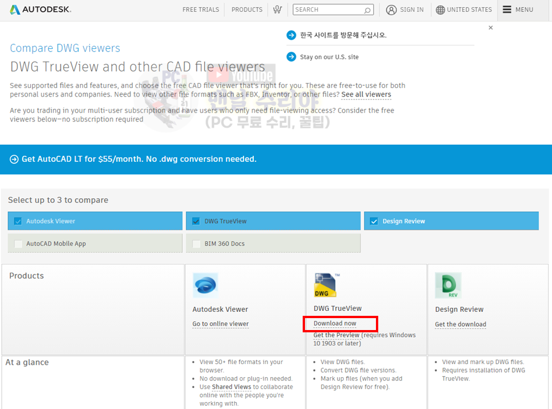This screenshot has height=409, width=552.
Task: Click Get the Preview link
Action: click(336, 335)
